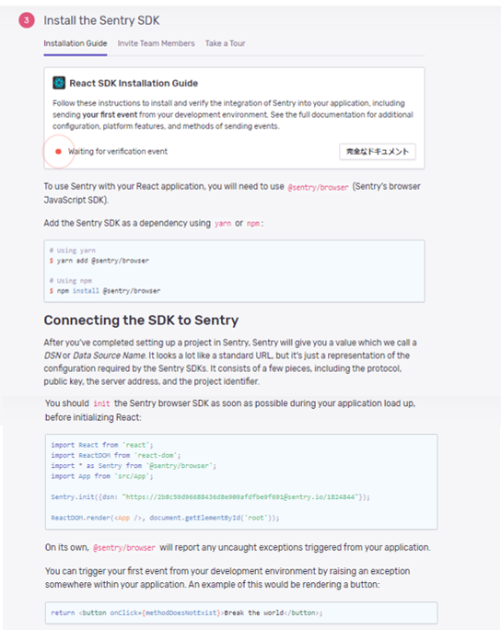Screen dimensions: 501x630
Task: Click the step 3 numbered circle badge
Action: click(x=27, y=20)
